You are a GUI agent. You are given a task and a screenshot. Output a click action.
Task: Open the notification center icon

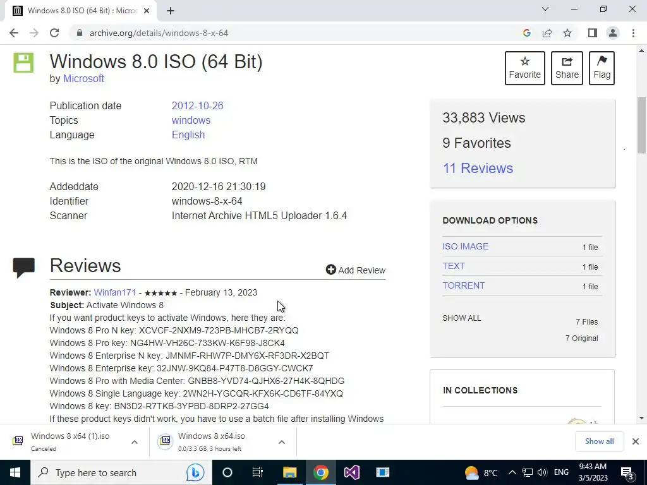click(x=627, y=472)
